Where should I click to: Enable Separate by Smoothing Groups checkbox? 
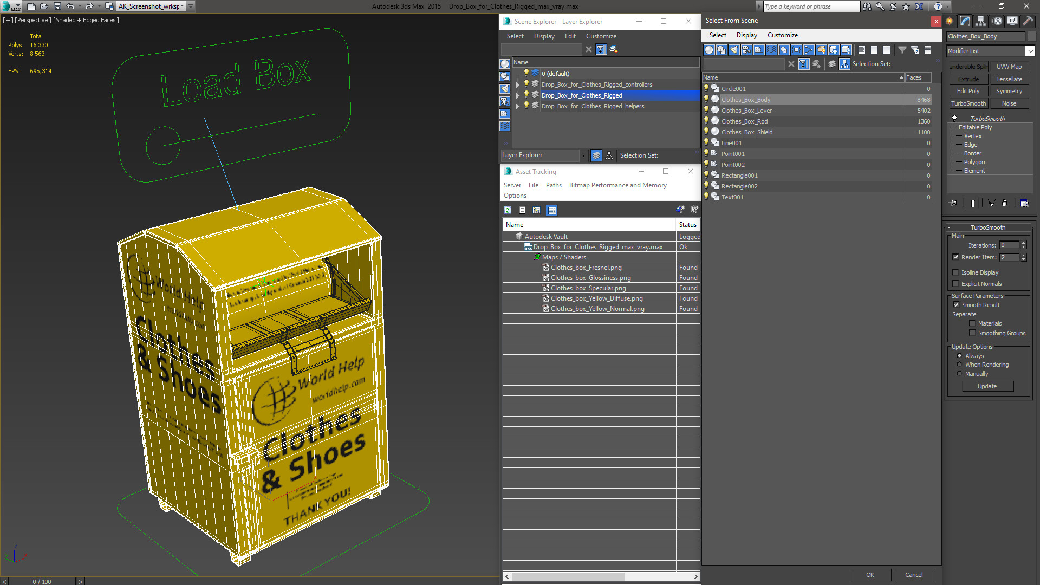point(972,333)
